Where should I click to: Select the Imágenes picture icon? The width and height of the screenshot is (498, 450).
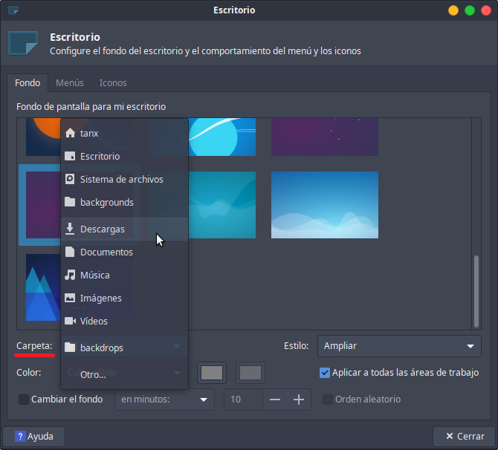[x=70, y=299]
